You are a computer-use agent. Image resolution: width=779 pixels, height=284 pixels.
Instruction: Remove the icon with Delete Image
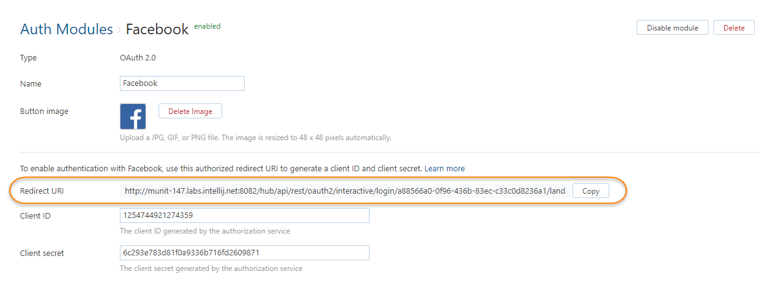click(190, 111)
